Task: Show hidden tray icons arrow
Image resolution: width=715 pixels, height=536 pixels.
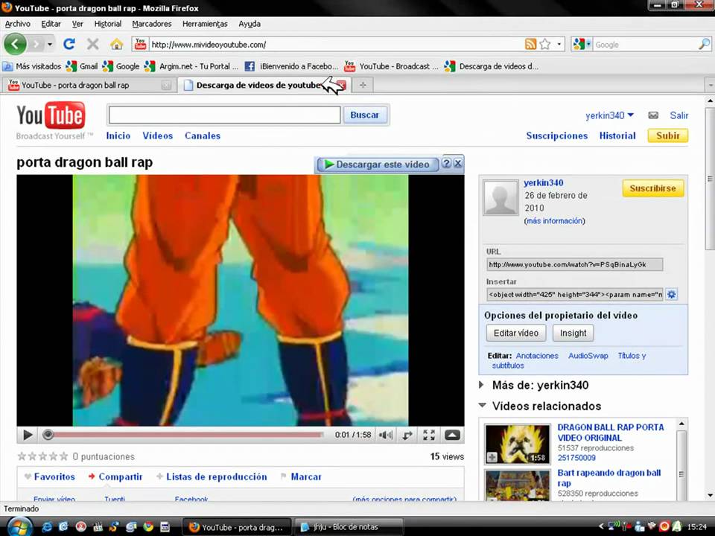Action: click(x=601, y=526)
